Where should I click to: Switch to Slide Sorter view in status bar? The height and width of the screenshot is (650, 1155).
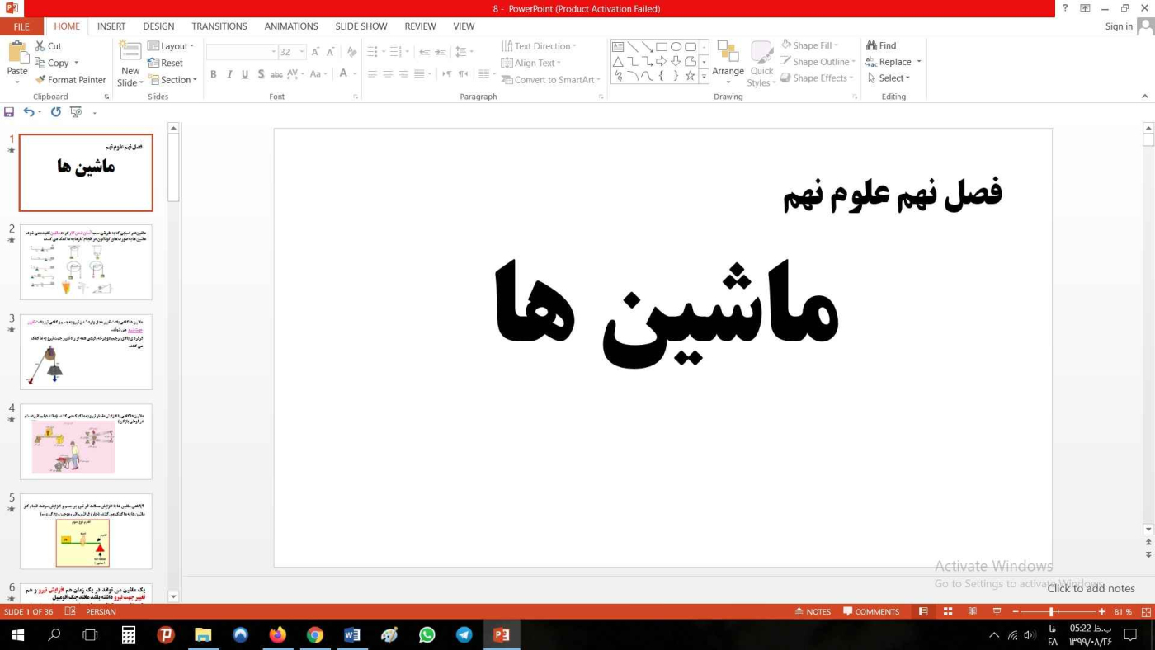948,612
